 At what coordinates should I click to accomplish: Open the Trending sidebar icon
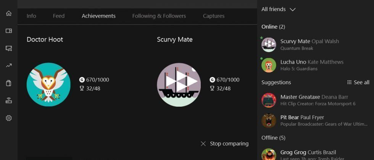click(9, 66)
